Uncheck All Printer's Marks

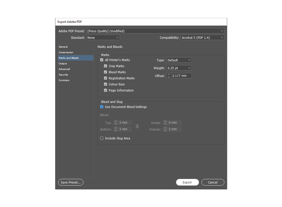click(x=102, y=60)
